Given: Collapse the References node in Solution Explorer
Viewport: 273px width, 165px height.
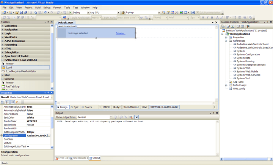Looking at the screenshot, I should [226, 41].
